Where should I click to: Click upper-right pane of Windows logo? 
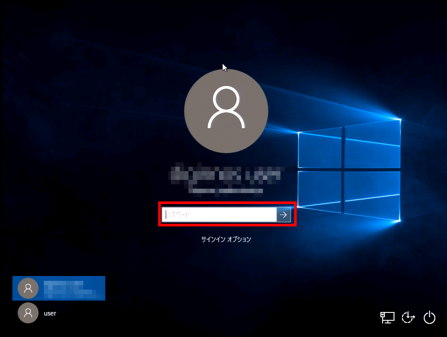pos(372,144)
